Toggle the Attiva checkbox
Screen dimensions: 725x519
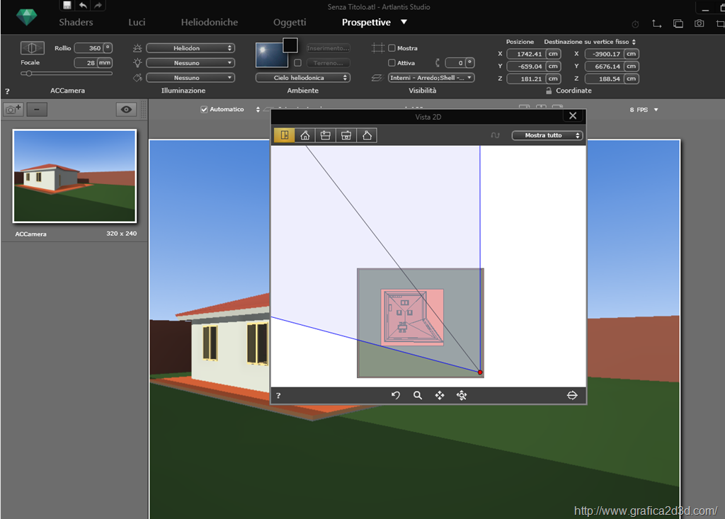pyautogui.click(x=392, y=63)
